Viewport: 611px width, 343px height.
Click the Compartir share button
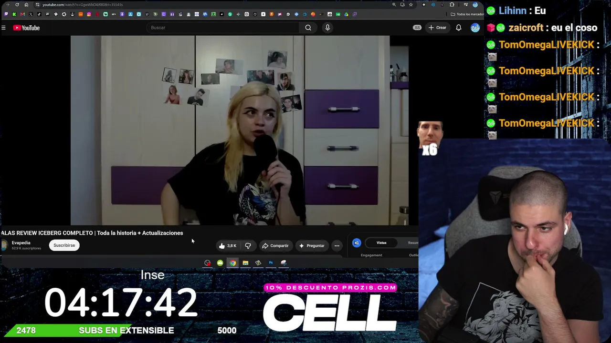(275, 246)
